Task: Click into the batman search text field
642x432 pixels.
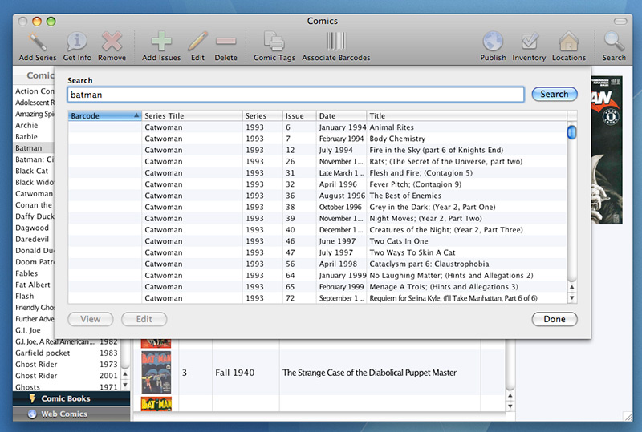Action: (295, 95)
